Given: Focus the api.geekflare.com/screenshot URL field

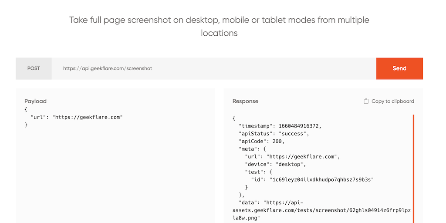Looking at the screenshot, I should (x=213, y=68).
